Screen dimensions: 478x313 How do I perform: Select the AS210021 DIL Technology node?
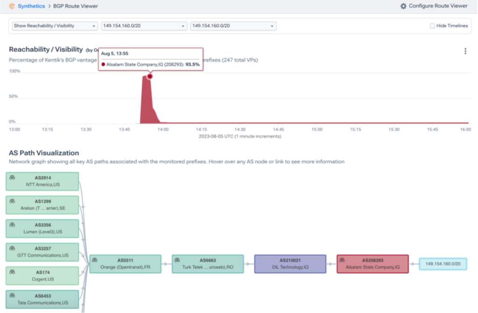pos(290,264)
